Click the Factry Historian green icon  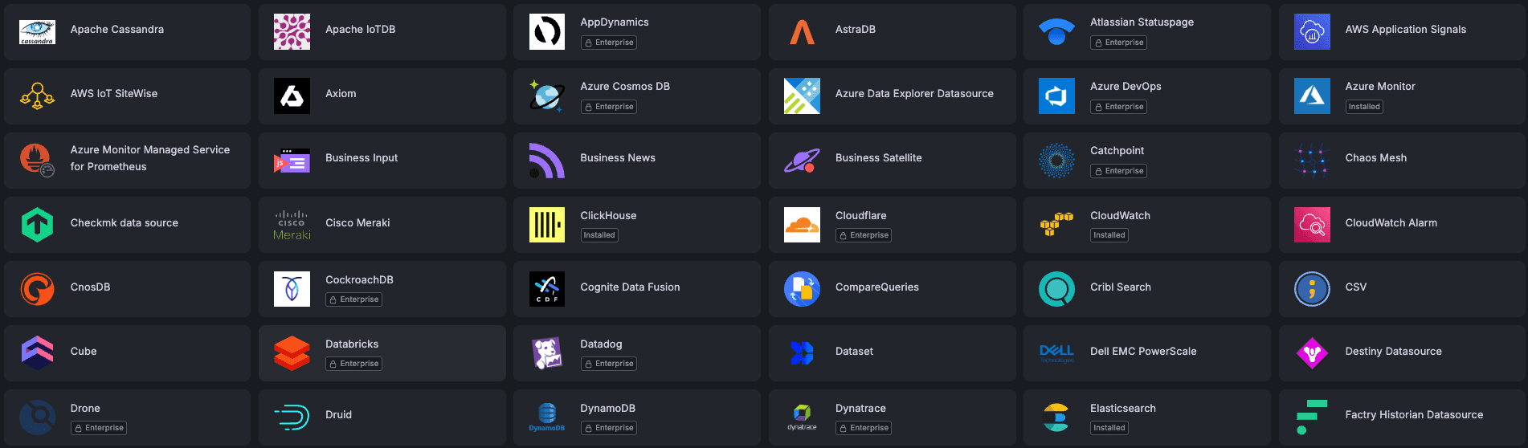point(1312,417)
